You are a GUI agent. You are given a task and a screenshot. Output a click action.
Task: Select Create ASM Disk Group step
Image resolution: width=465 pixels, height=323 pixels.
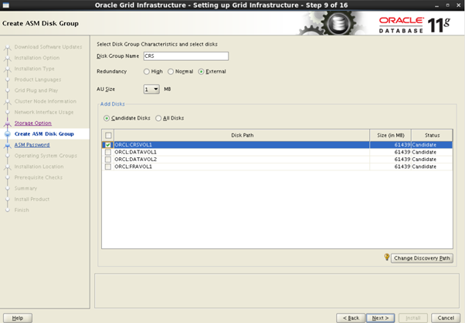(x=44, y=134)
